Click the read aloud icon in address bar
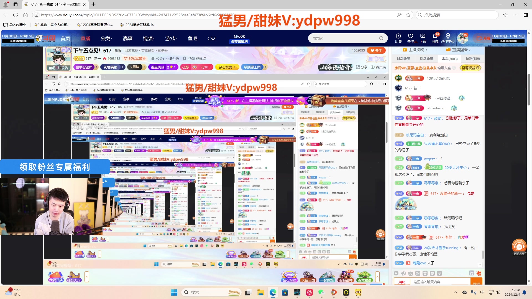 pos(399,15)
